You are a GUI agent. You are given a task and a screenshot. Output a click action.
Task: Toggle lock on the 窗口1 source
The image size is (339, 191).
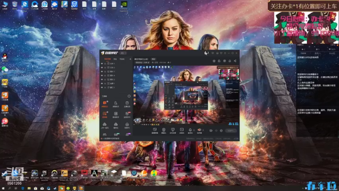coord(105,87)
